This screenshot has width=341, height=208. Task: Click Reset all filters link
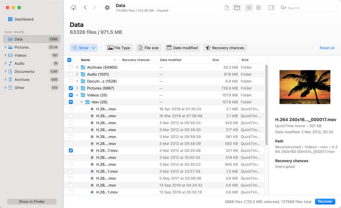327,48
